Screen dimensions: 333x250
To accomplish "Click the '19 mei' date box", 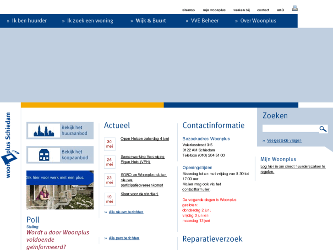I will point(109,199).
